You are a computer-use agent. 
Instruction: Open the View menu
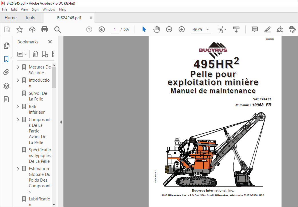pyautogui.click(x=24, y=9)
